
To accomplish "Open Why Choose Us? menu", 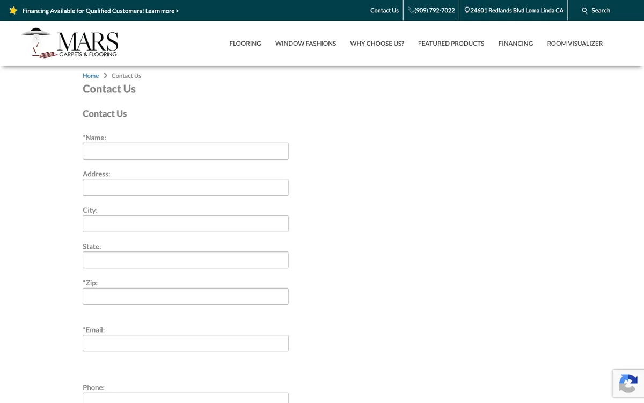I will (377, 44).
